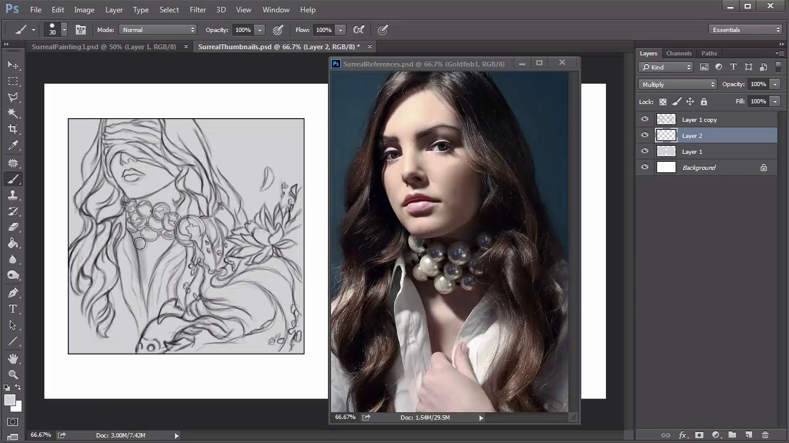The height and width of the screenshot is (443, 789).
Task: Select the Healing Brush tool
Action: pyautogui.click(x=13, y=163)
